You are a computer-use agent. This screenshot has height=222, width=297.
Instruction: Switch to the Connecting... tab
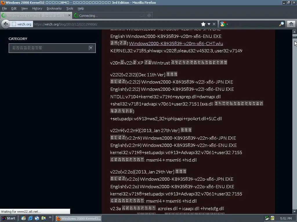pos(108,16)
